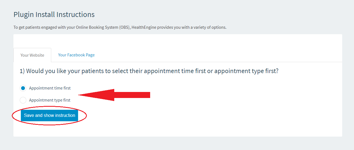Click the 'Appointment time first' label text

[50, 88]
